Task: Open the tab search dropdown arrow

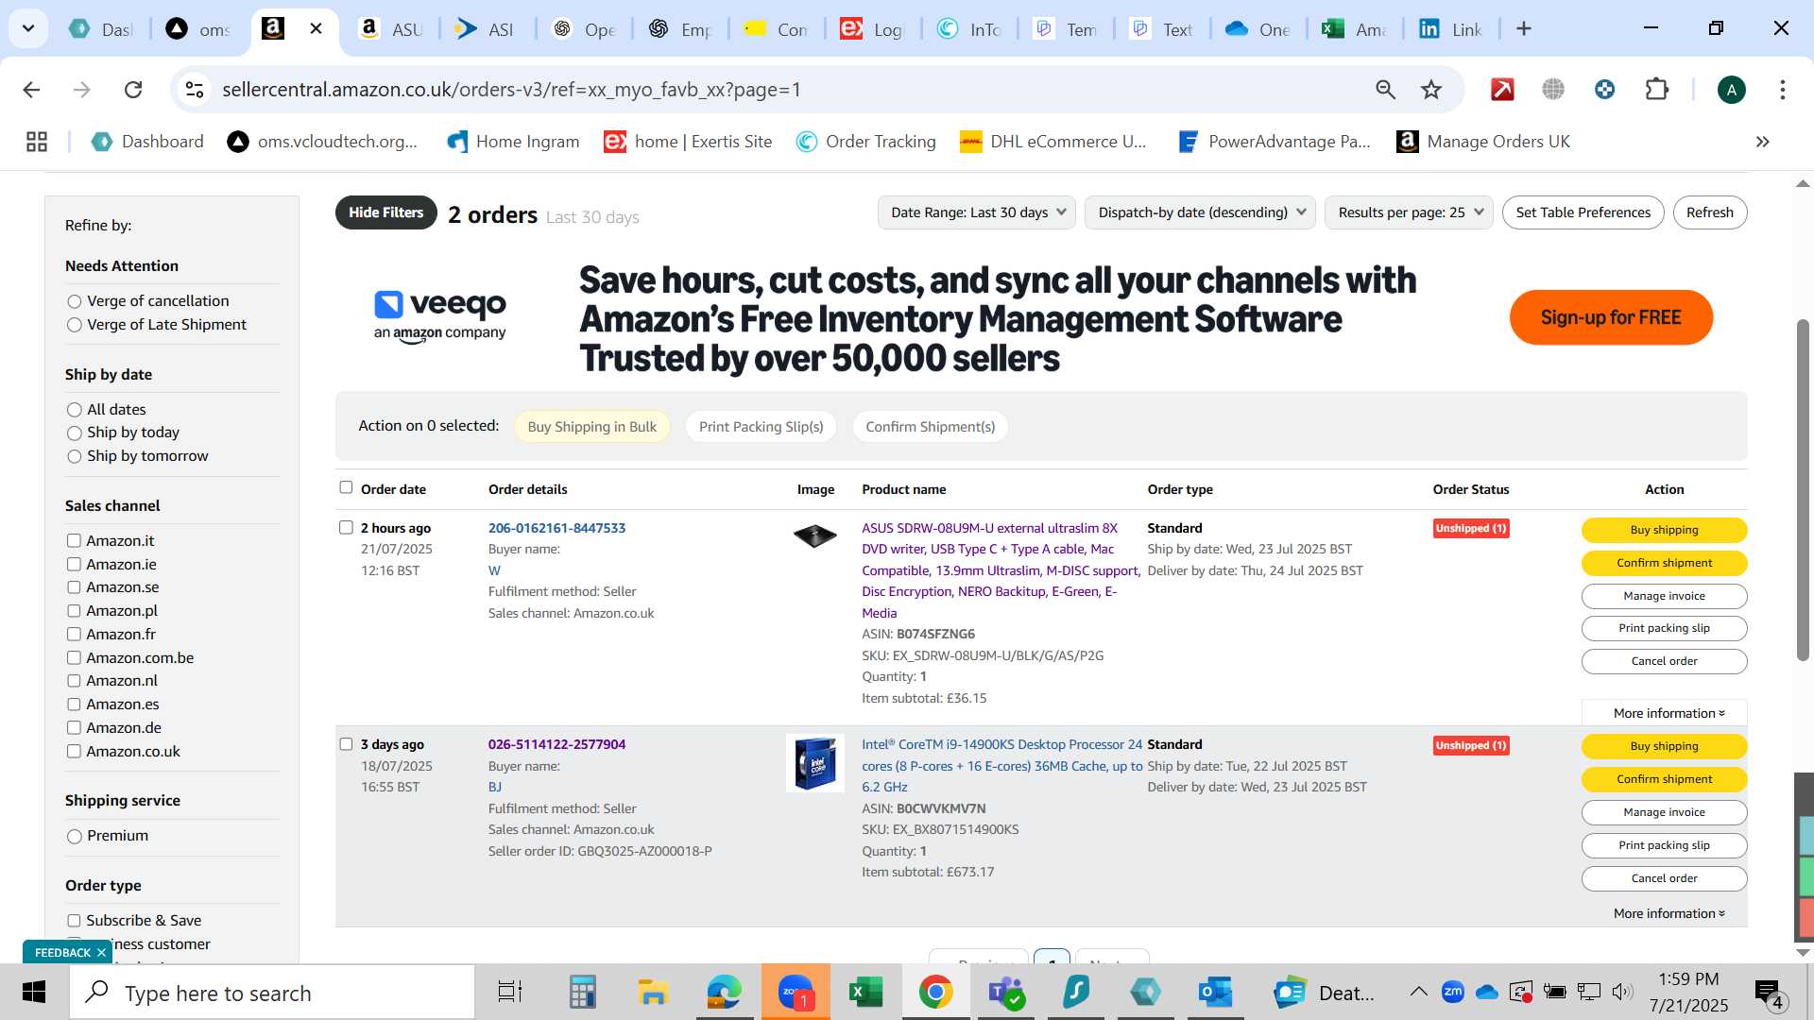Action: point(28,29)
